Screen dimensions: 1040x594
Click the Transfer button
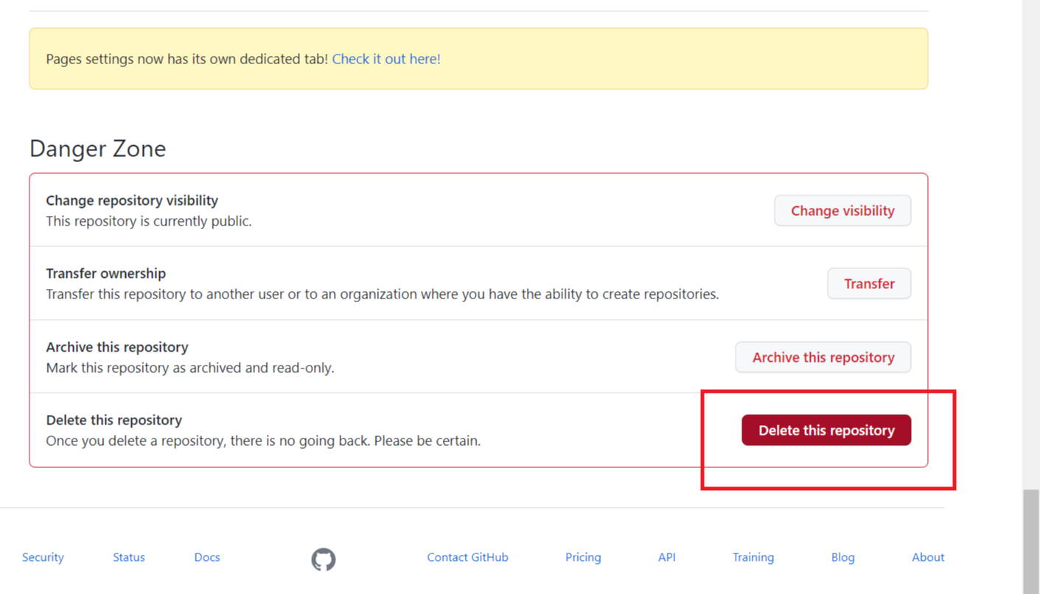click(x=869, y=284)
